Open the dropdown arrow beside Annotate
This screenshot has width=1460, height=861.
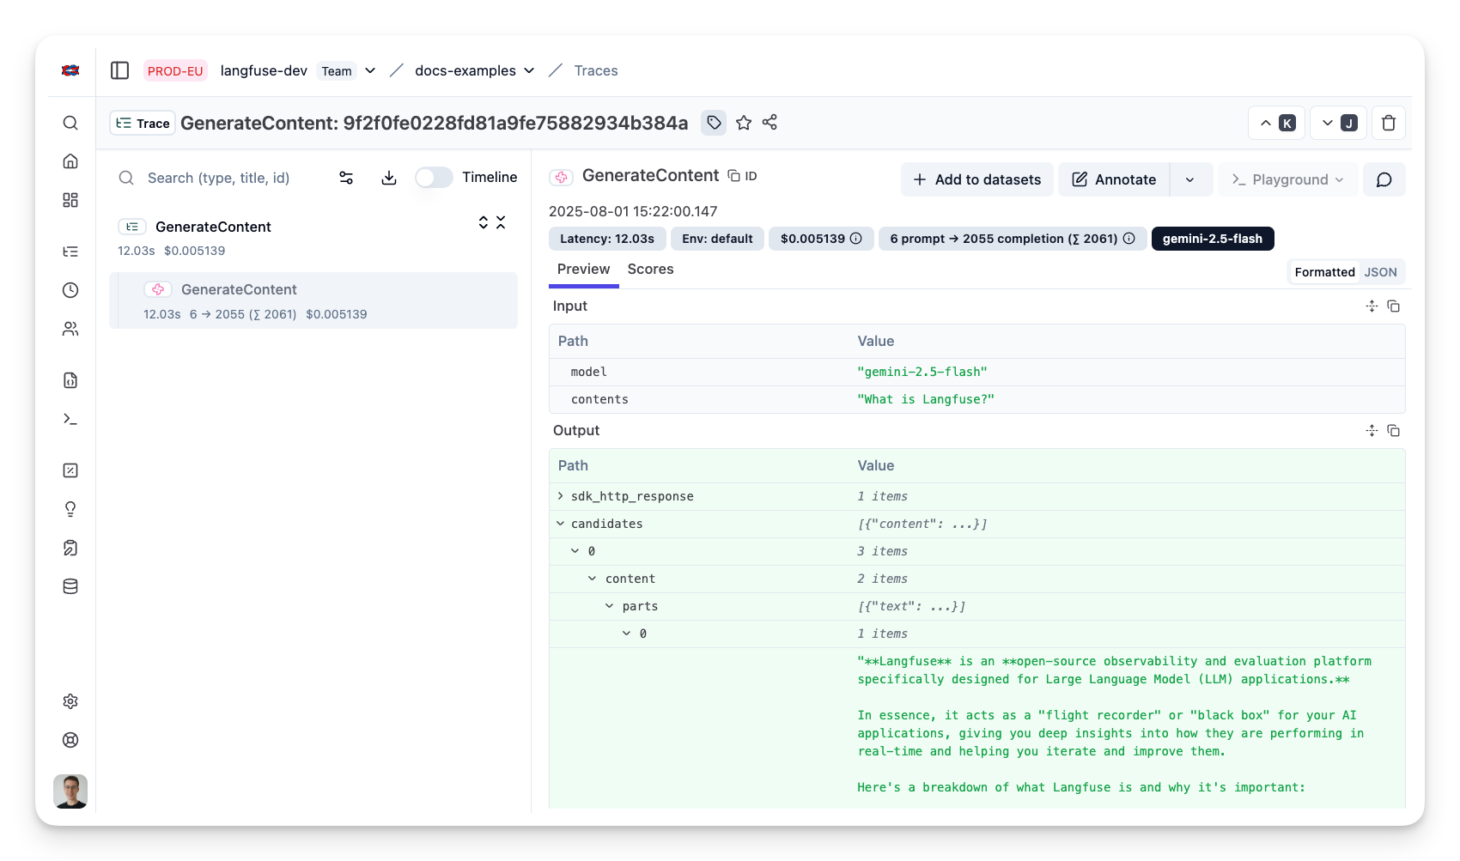point(1189,179)
